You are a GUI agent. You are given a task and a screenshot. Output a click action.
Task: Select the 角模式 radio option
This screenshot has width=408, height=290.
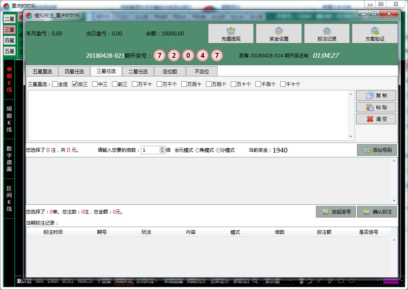(x=197, y=150)
